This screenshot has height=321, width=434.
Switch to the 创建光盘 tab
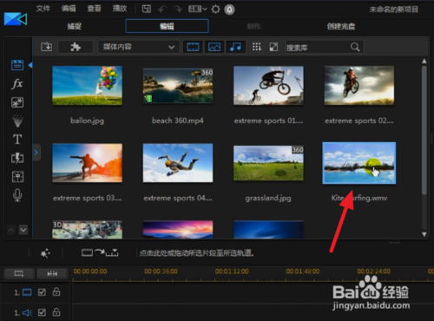(x=341, y=26)
